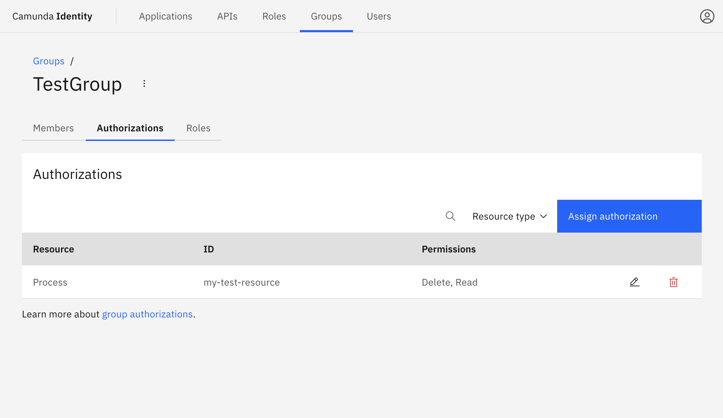Image resolution: width=723 pixels, height=418 pixels.
Task: Expand the Resource type filter dropdown
Action: (509, 216)
